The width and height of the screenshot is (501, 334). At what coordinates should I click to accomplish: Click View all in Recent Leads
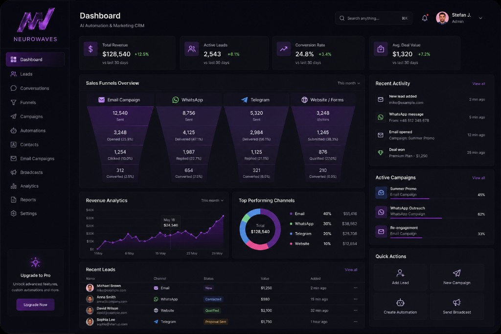[351, 270]
